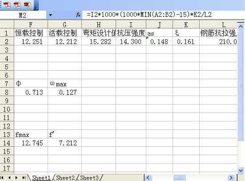
Task: Click cell value 15.282
Action: click(99, 41)
